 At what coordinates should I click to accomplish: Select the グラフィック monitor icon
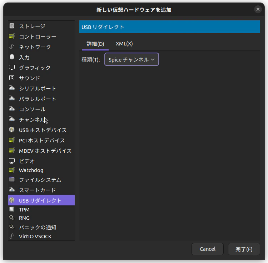pos(12,67)
